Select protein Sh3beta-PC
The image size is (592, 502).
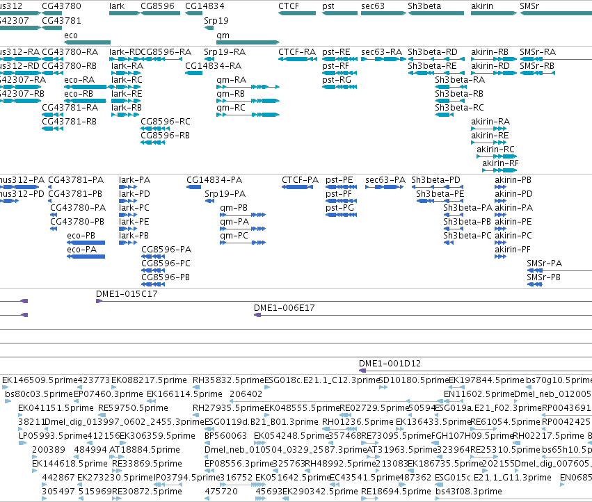(x=449, y=243)
